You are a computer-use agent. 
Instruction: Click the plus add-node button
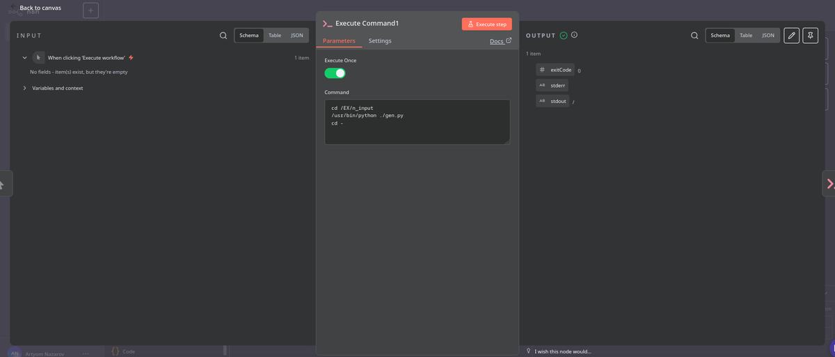[90, 10]
